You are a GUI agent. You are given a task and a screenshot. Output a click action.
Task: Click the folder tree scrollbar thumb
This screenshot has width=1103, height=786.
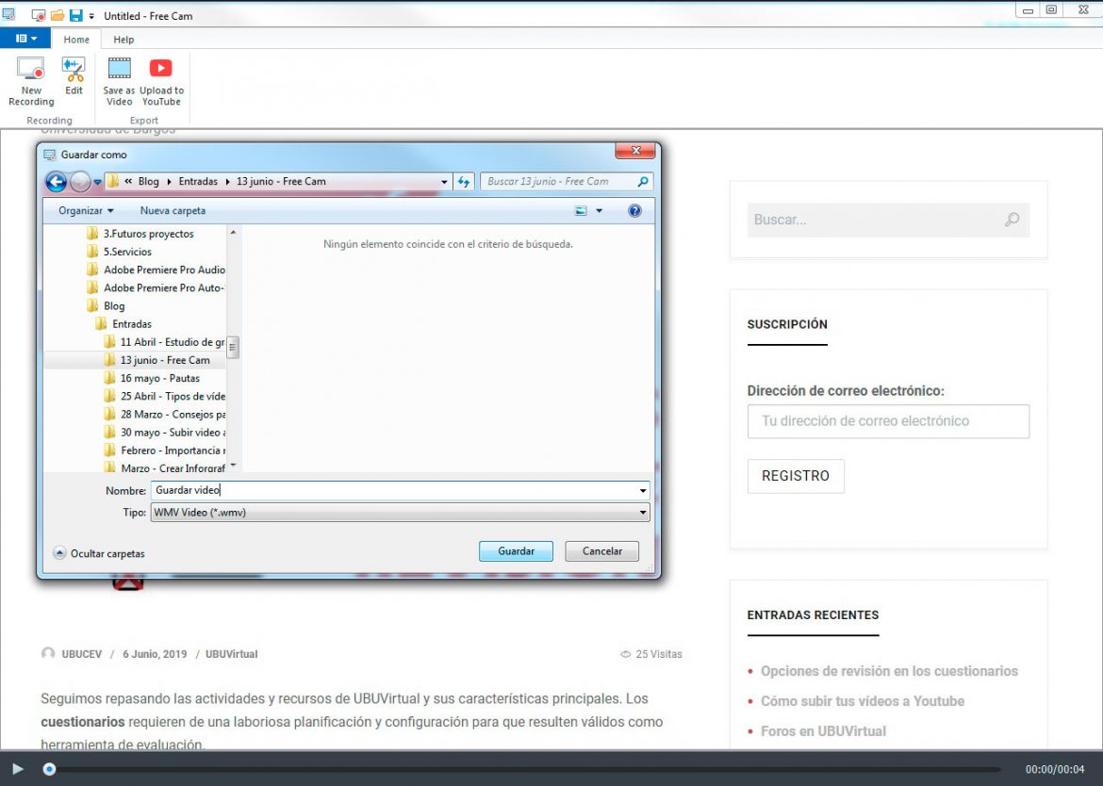[233, 348]
